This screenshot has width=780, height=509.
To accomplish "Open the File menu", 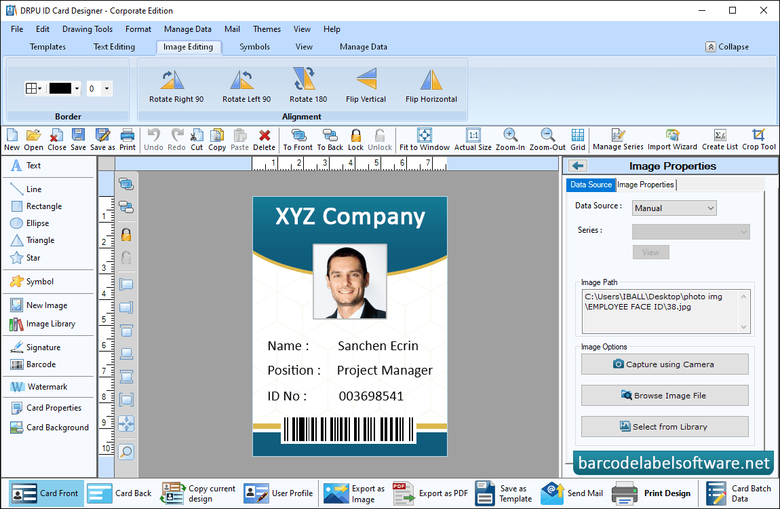I will pyautogui.click(x=17, y=29).
